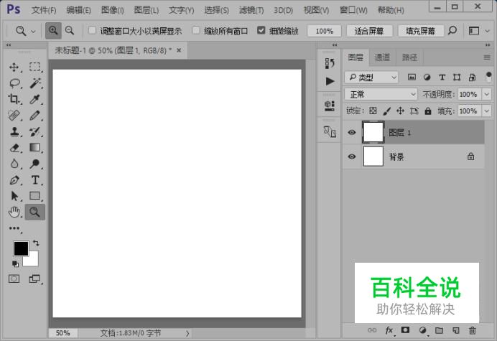Toggle lock position icon
Screen dimensions: 497x341
click(400, 111)
